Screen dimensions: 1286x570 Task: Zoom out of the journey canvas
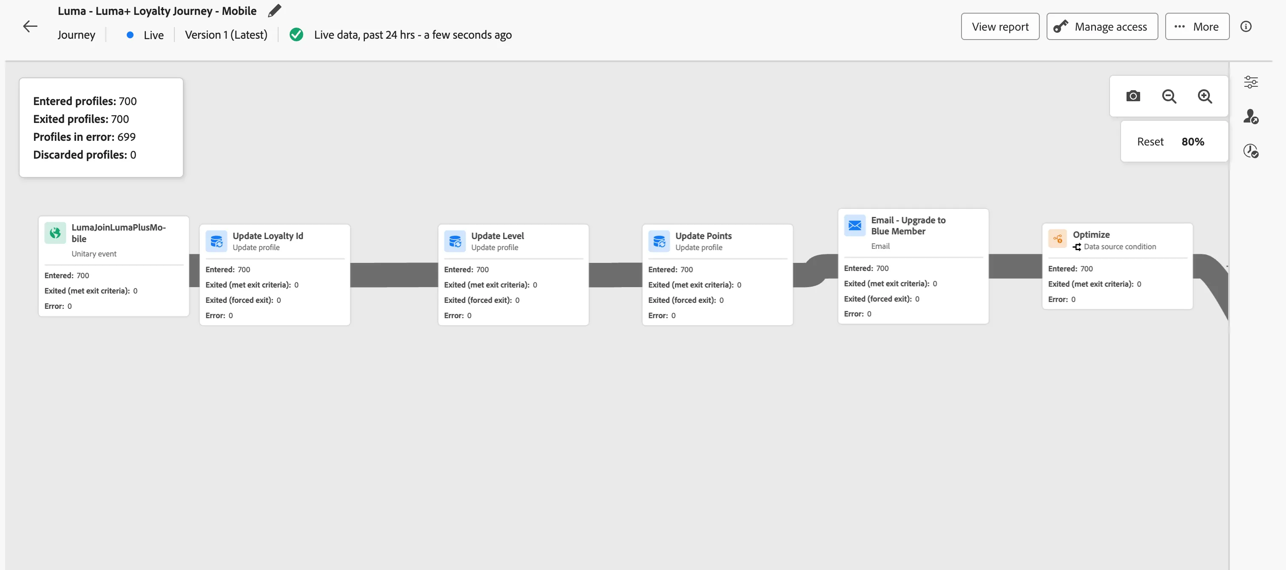(1169, 96)
